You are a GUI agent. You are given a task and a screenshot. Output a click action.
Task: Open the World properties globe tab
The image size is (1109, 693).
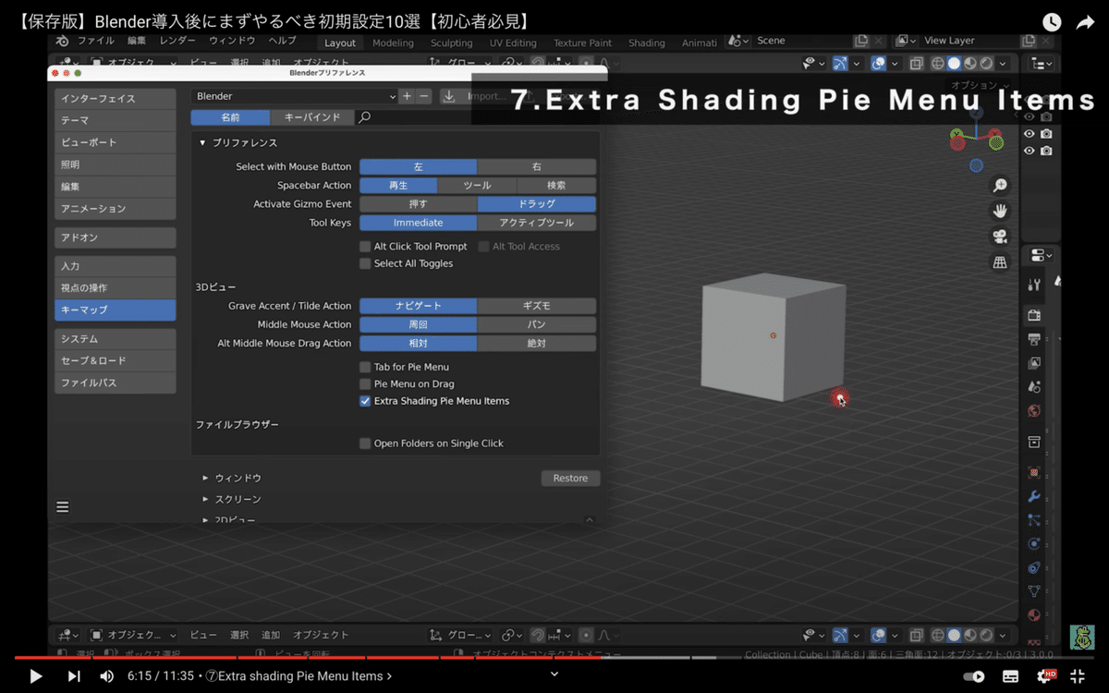point(1034,410)
